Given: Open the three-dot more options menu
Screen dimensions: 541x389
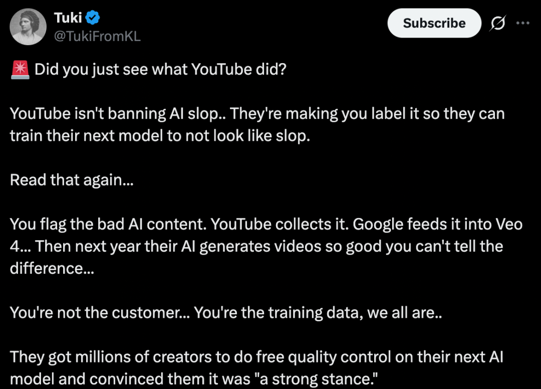Looking at the screenshot, I should (522, 23).
